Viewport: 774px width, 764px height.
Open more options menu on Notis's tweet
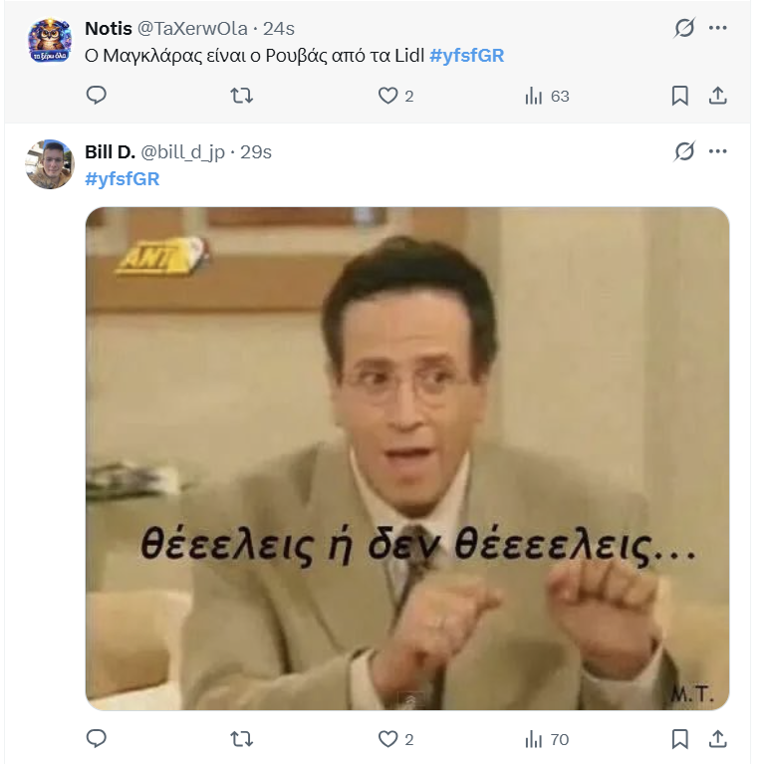tap(718, 28)
